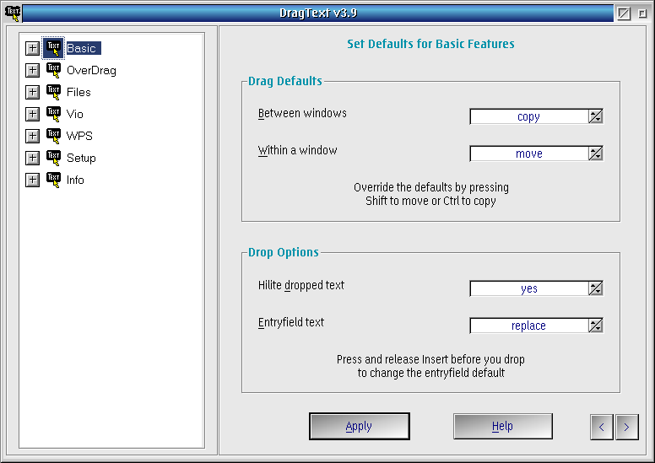Viewport: 655px width, 463px height.
Task: Click the DragText icon beside Basic
Action: pos(53,48)
